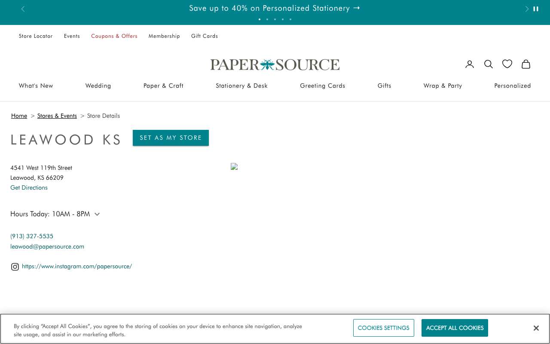Image resolution: width=550 pixels, height=344 pixels.
Task: Open the Paper & Craft menu
Action: (163, 86)
